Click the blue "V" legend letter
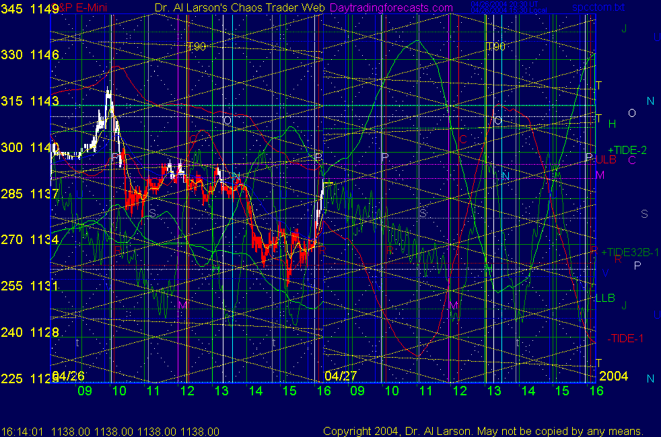This screenshot has height=437, width=661. 605,273
